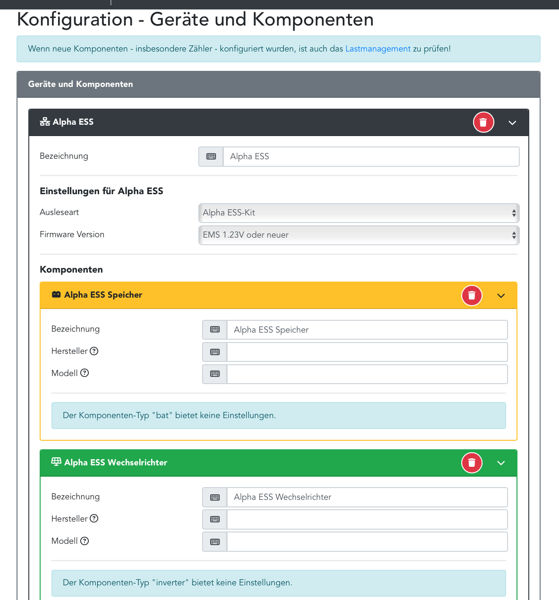Click the solar panel icon in Wechselrichter header
Screen dimensions: 559x600
(56, 462)
